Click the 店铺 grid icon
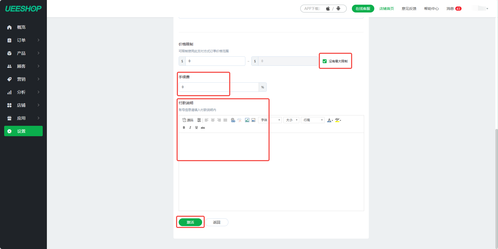The width and height of the screenshot is (498, 249). 9,105
